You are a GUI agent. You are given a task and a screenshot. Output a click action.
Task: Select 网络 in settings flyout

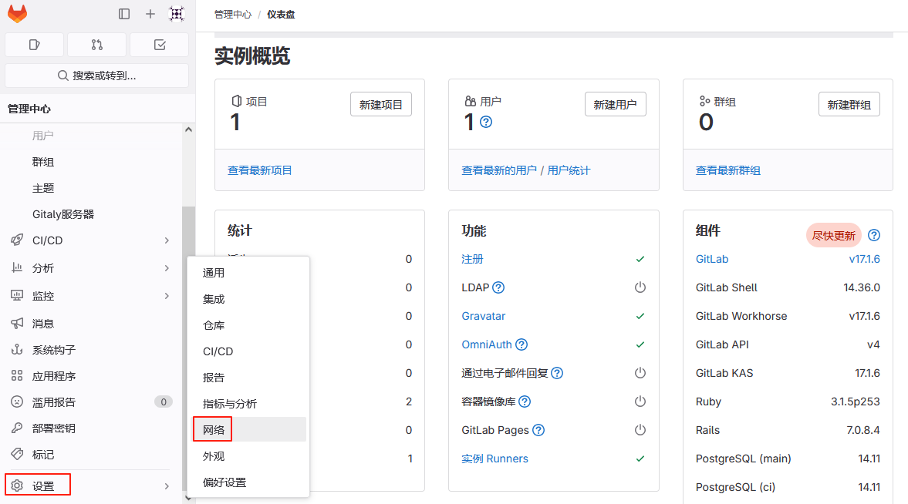coord(249,430)
